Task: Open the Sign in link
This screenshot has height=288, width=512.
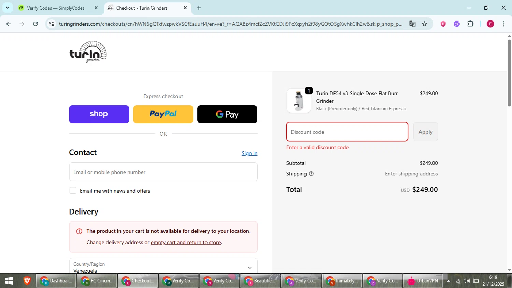Action: pos(250,153)
